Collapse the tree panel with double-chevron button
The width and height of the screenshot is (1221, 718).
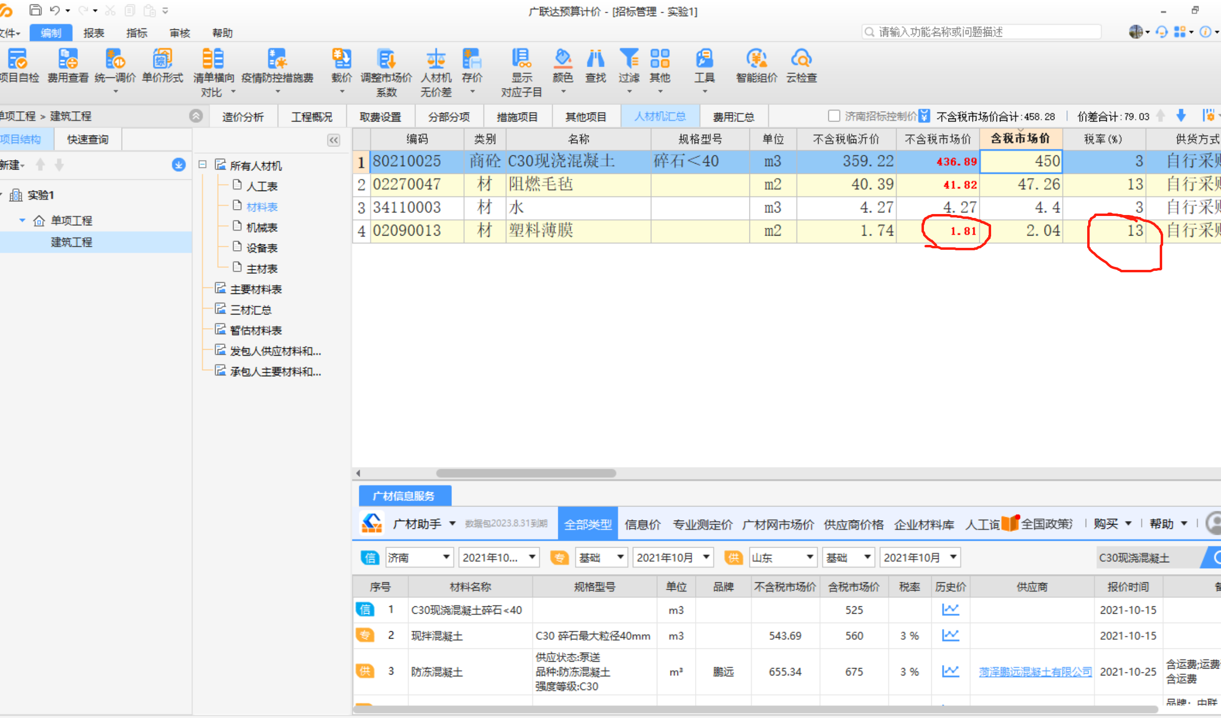[334, 141]
